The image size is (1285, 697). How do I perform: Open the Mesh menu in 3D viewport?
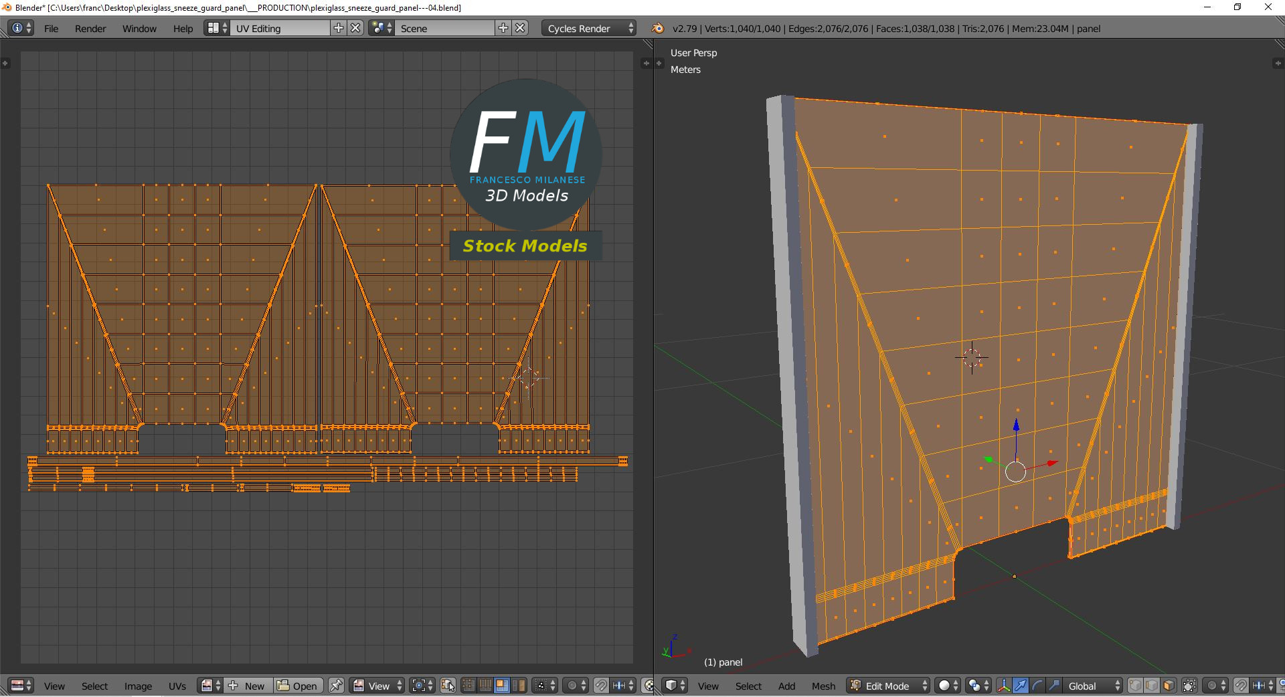tap(823, 686)
